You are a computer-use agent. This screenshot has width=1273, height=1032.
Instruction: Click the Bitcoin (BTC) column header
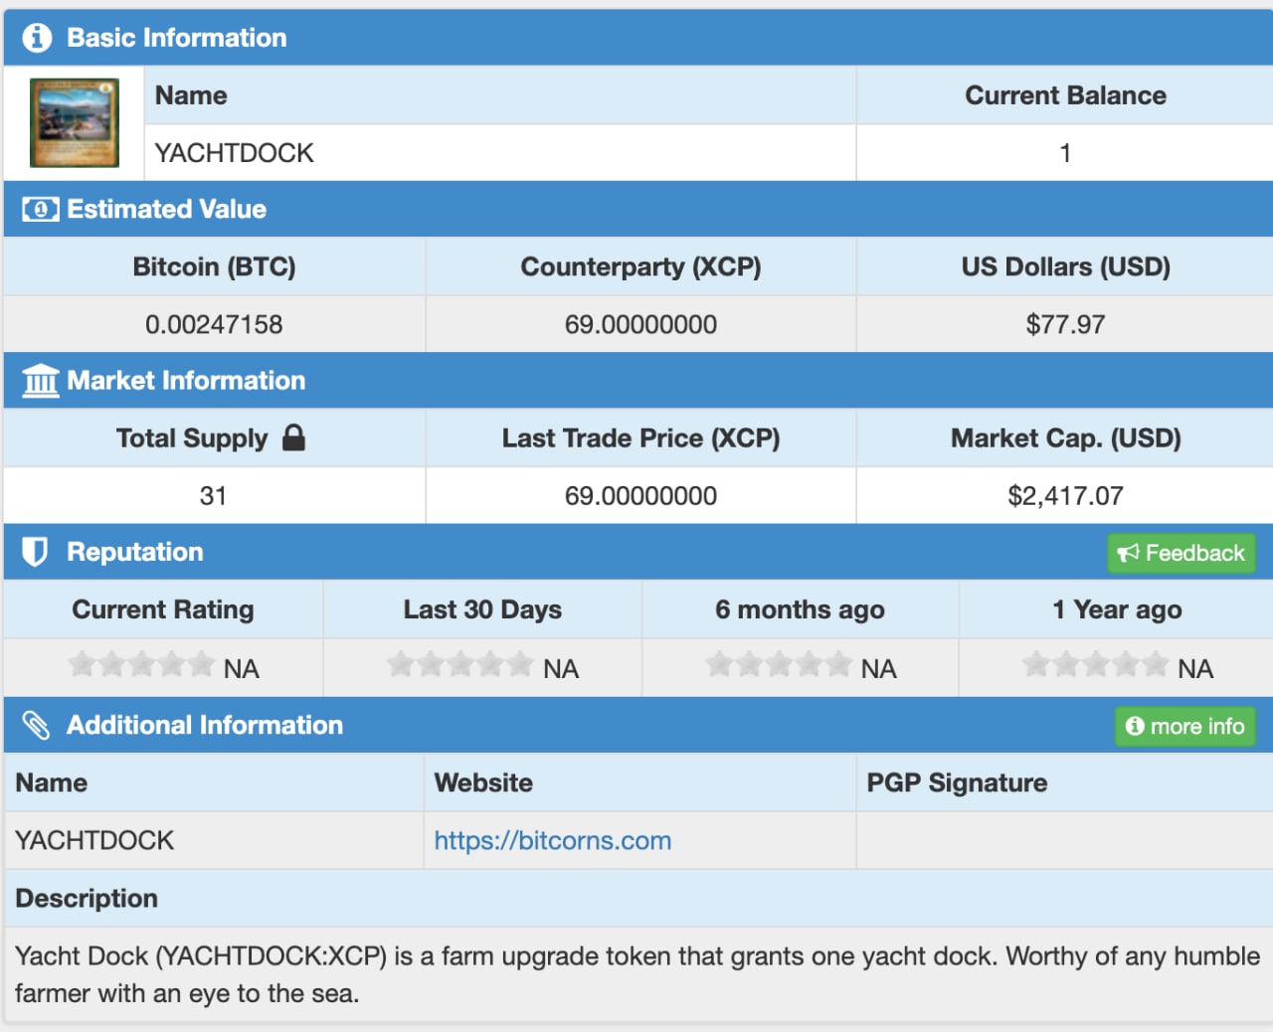pyautogui.click(x=214, y=266)
